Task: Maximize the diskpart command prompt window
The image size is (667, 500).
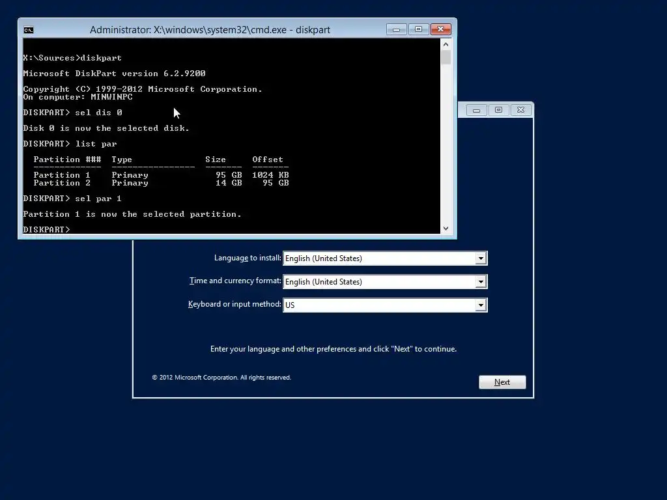Action: coord(418,29)
